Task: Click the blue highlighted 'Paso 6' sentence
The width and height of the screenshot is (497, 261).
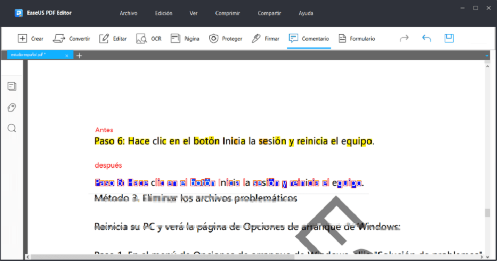Action: [x=229, y=183]
